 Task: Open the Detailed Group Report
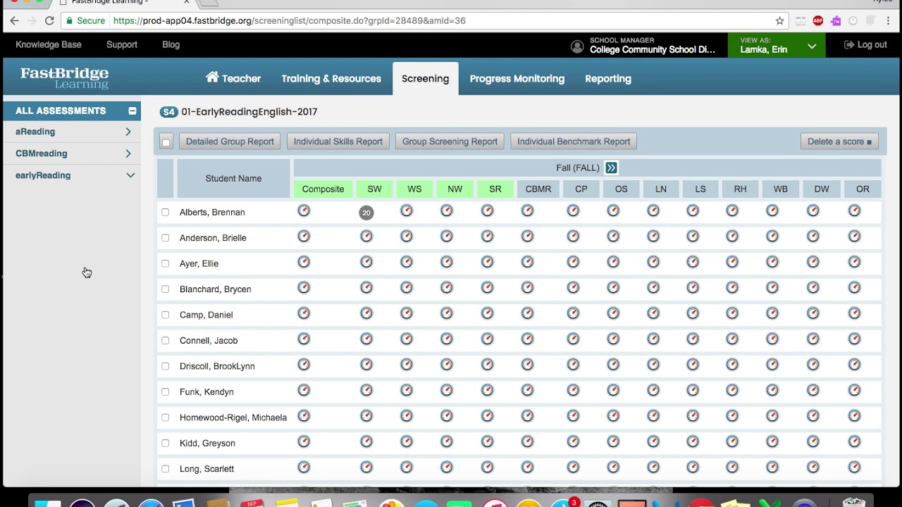pos(230,142)
